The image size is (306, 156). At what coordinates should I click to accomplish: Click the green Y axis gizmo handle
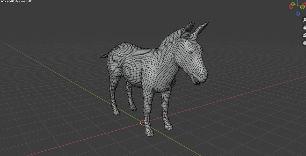coord(293,4)
